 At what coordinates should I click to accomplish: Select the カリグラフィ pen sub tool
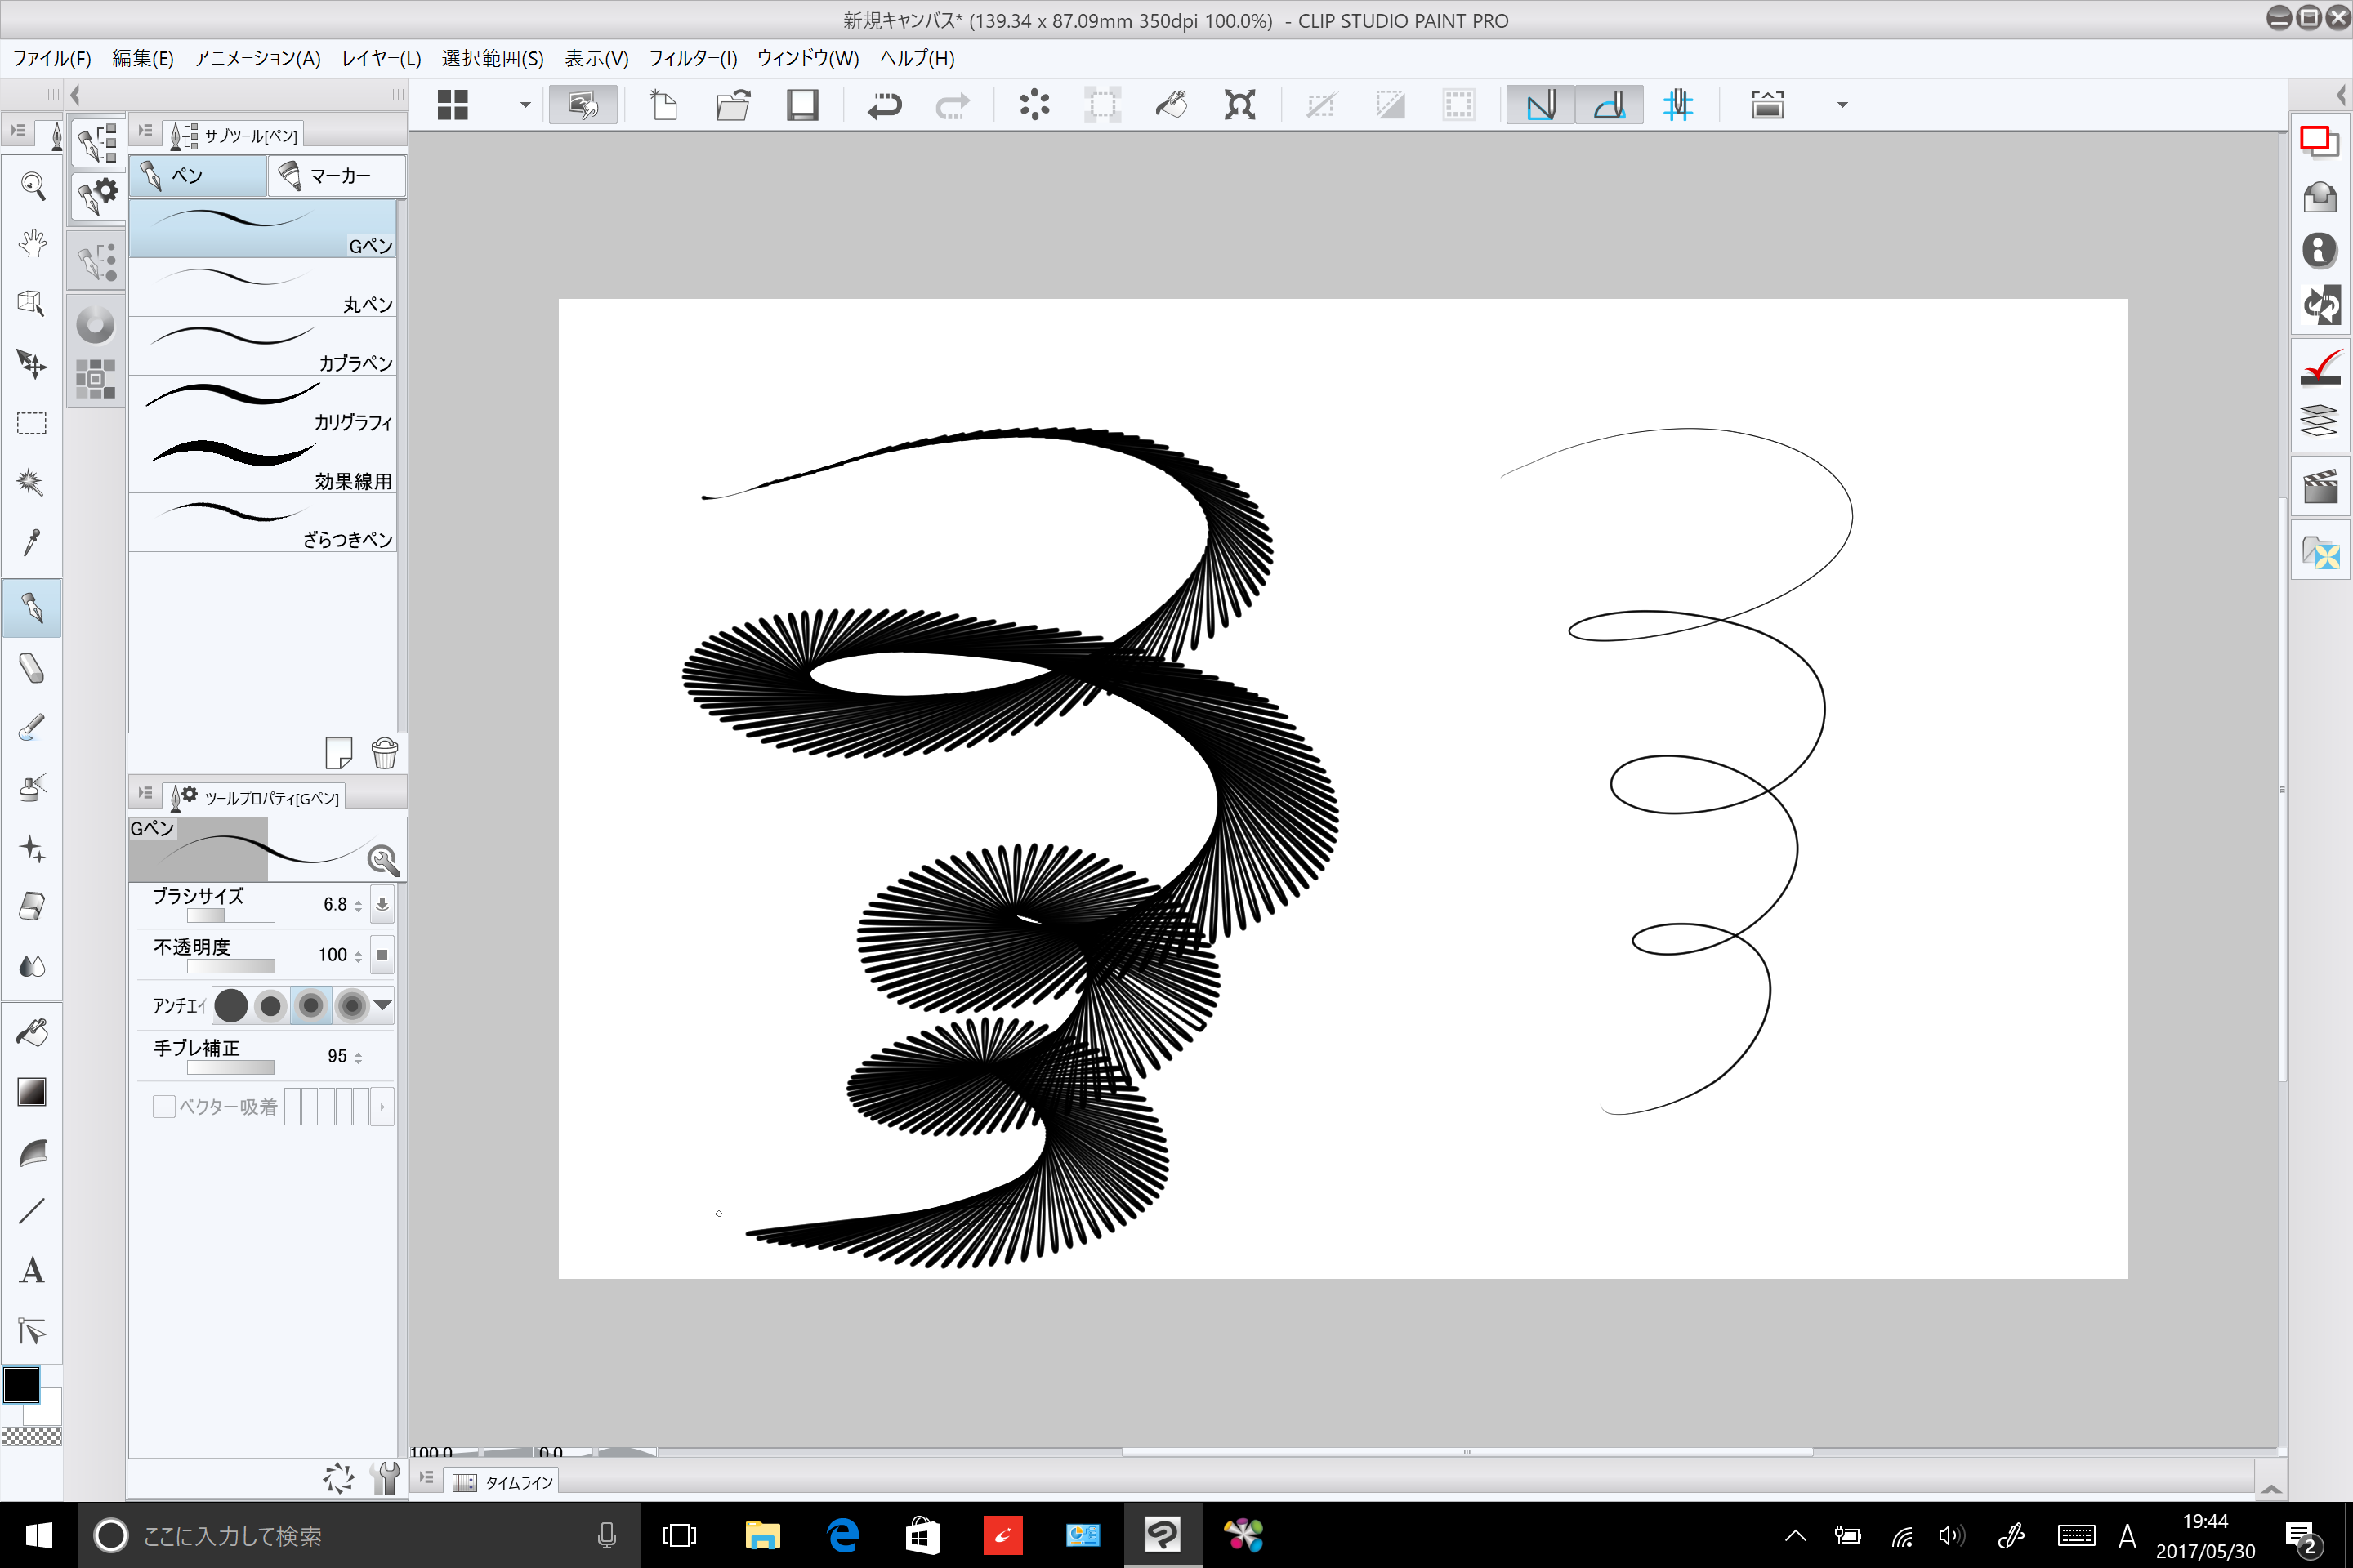click(262, 405)
